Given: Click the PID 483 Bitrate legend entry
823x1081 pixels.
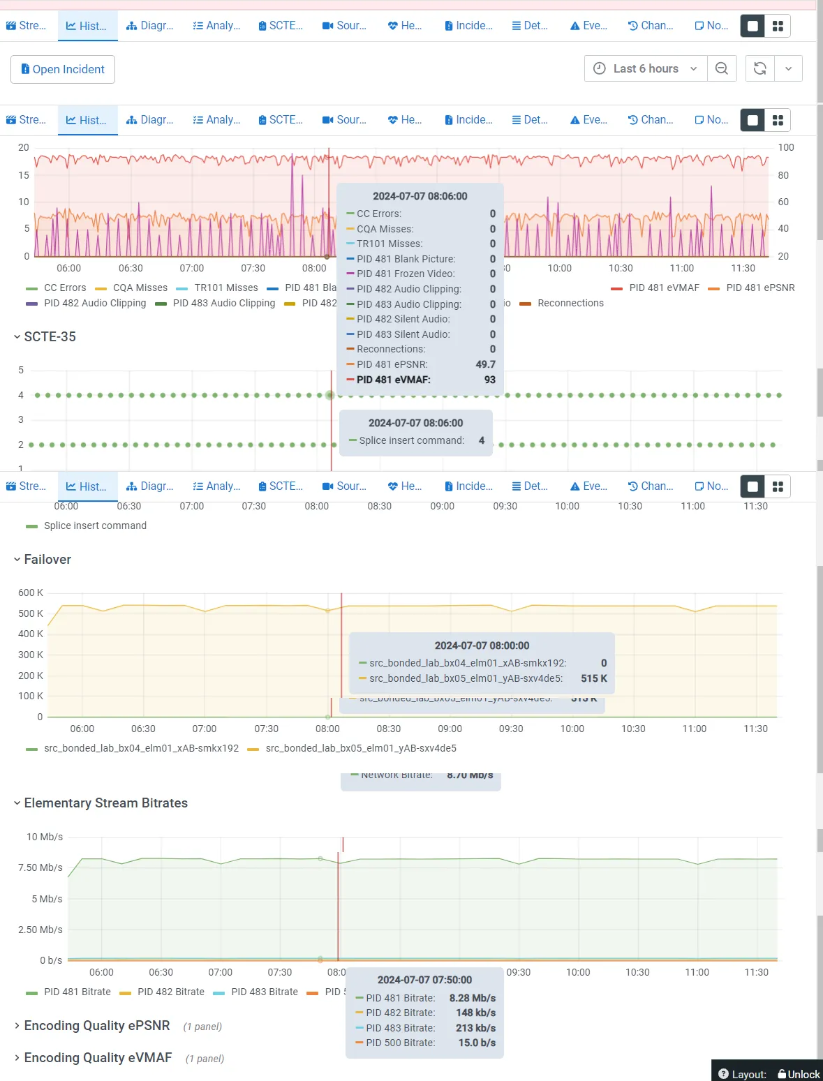Looking at the screenshot, I should (255, 992).
